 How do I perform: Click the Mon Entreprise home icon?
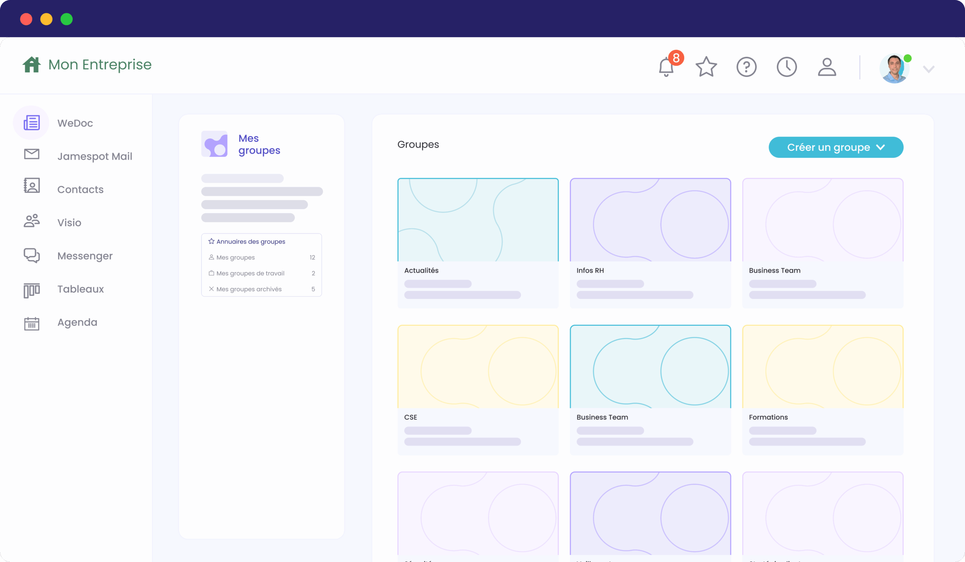coord(31,65)
